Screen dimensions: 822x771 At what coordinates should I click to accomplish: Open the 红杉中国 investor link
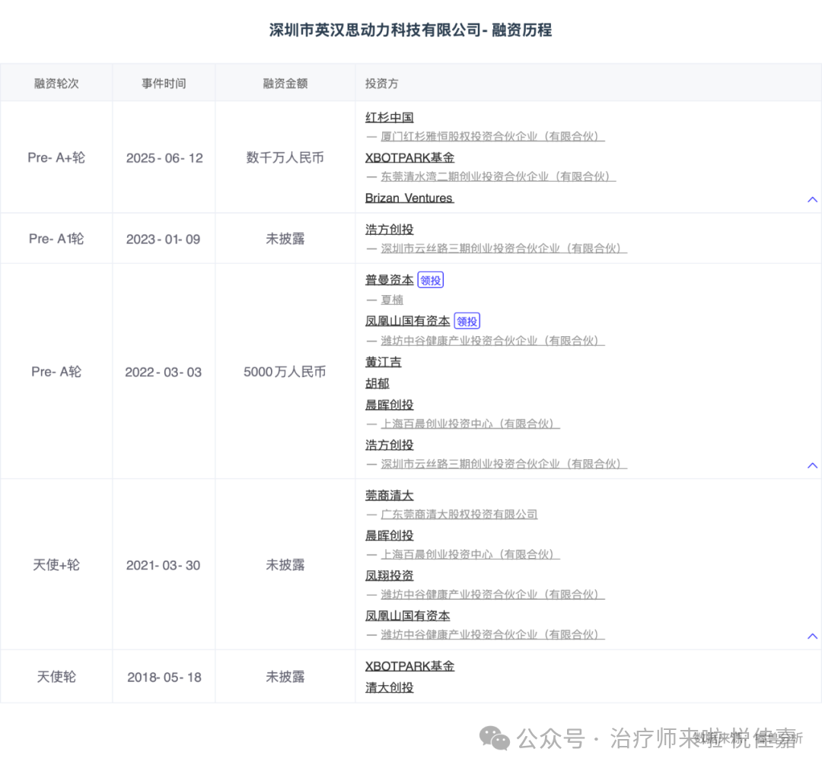click(x=389, y=118)
